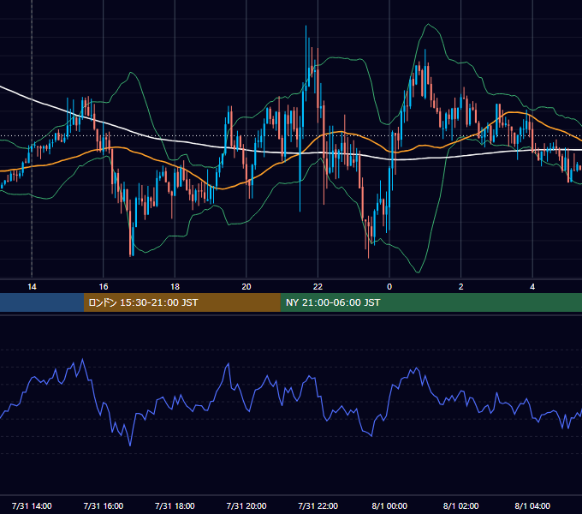Select the NY 21:00-06:00 JST session bar
The image size is (582, 514).
tap(431, 302)
